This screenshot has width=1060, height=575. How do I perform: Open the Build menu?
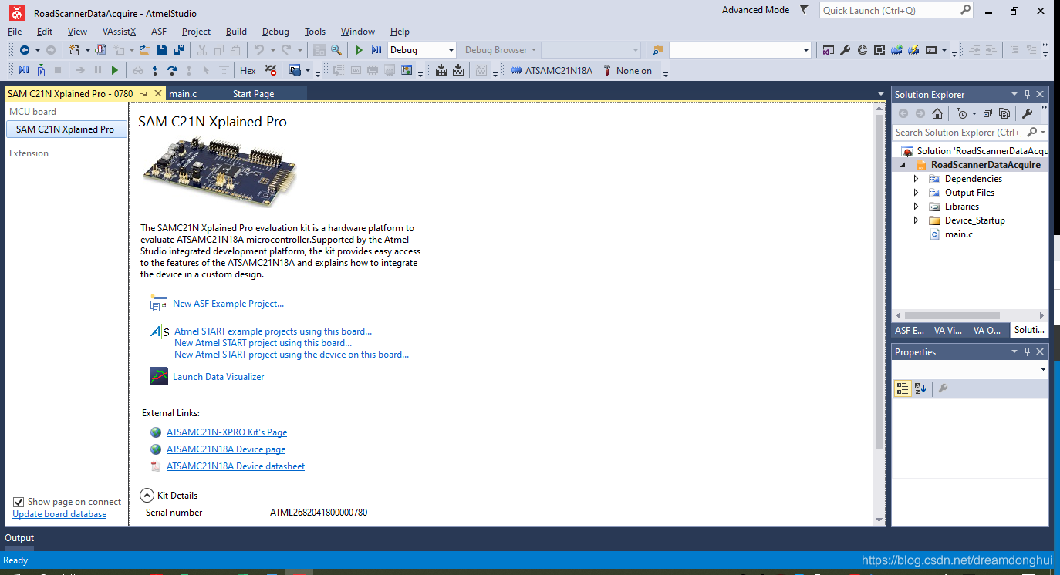click(x=236, y=32)
